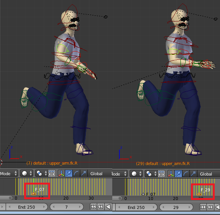
Task: Open the left Mode selector dropdown
Action: 9,174
